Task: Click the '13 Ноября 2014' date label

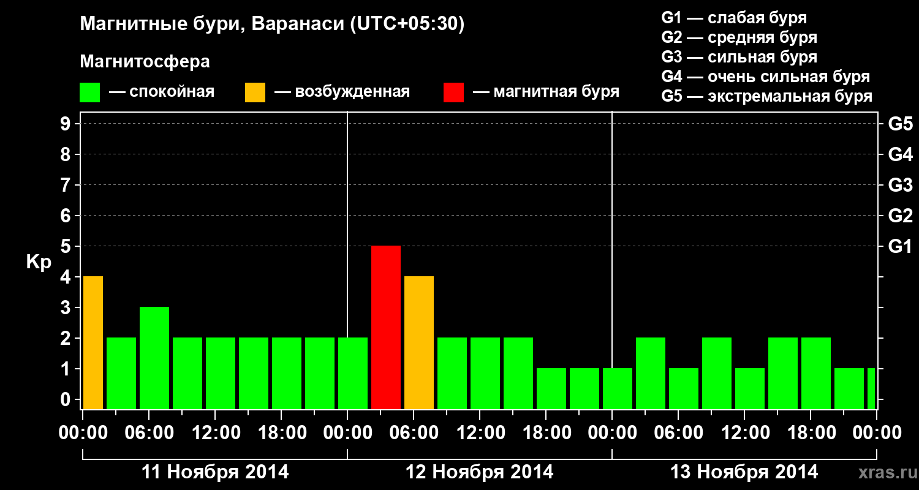Action: click(744, 472)
